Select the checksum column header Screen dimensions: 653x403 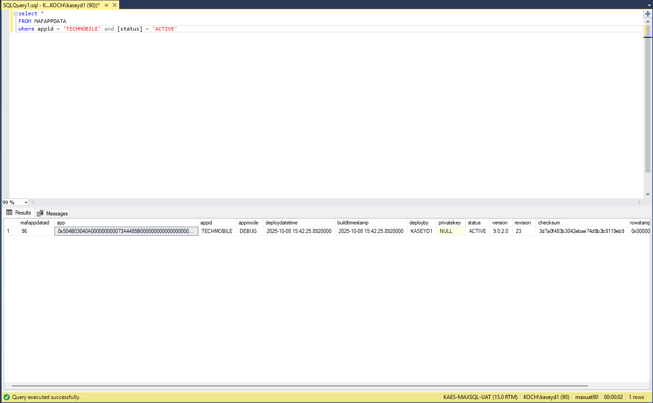[x=582, y=223]
